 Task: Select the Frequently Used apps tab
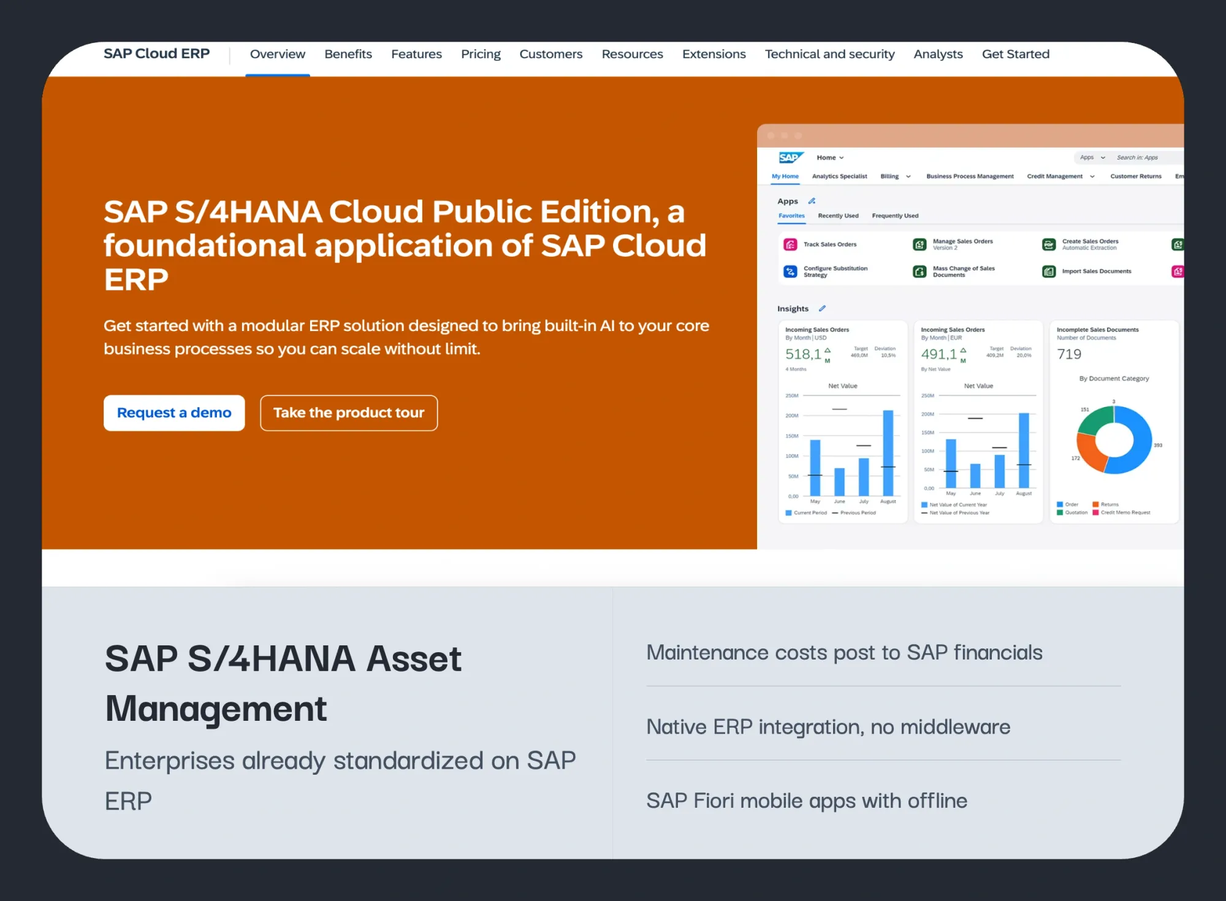coord(895,216)
